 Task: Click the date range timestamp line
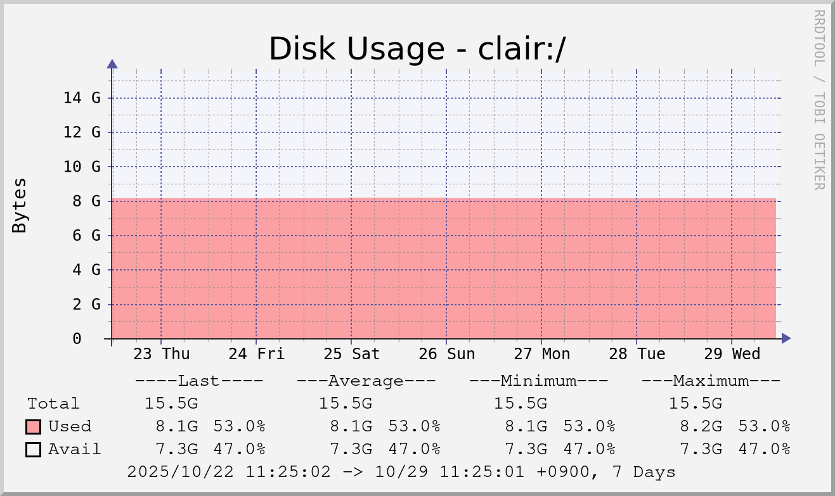click(401, 472)
